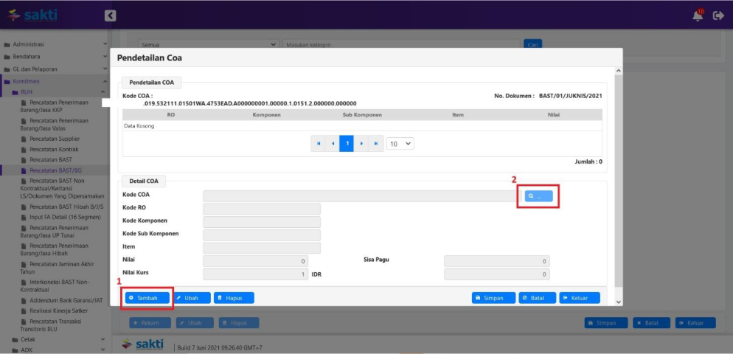Go to previous page in pagination
Screen dimensions: 733x354
click(x=333, y=144)
